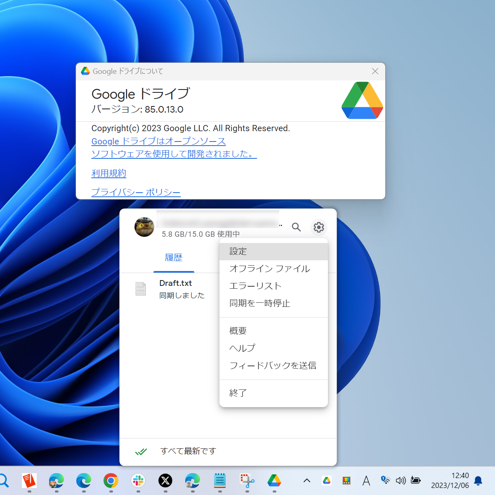Open the 利用規約 link

click(x=108, y=173)
